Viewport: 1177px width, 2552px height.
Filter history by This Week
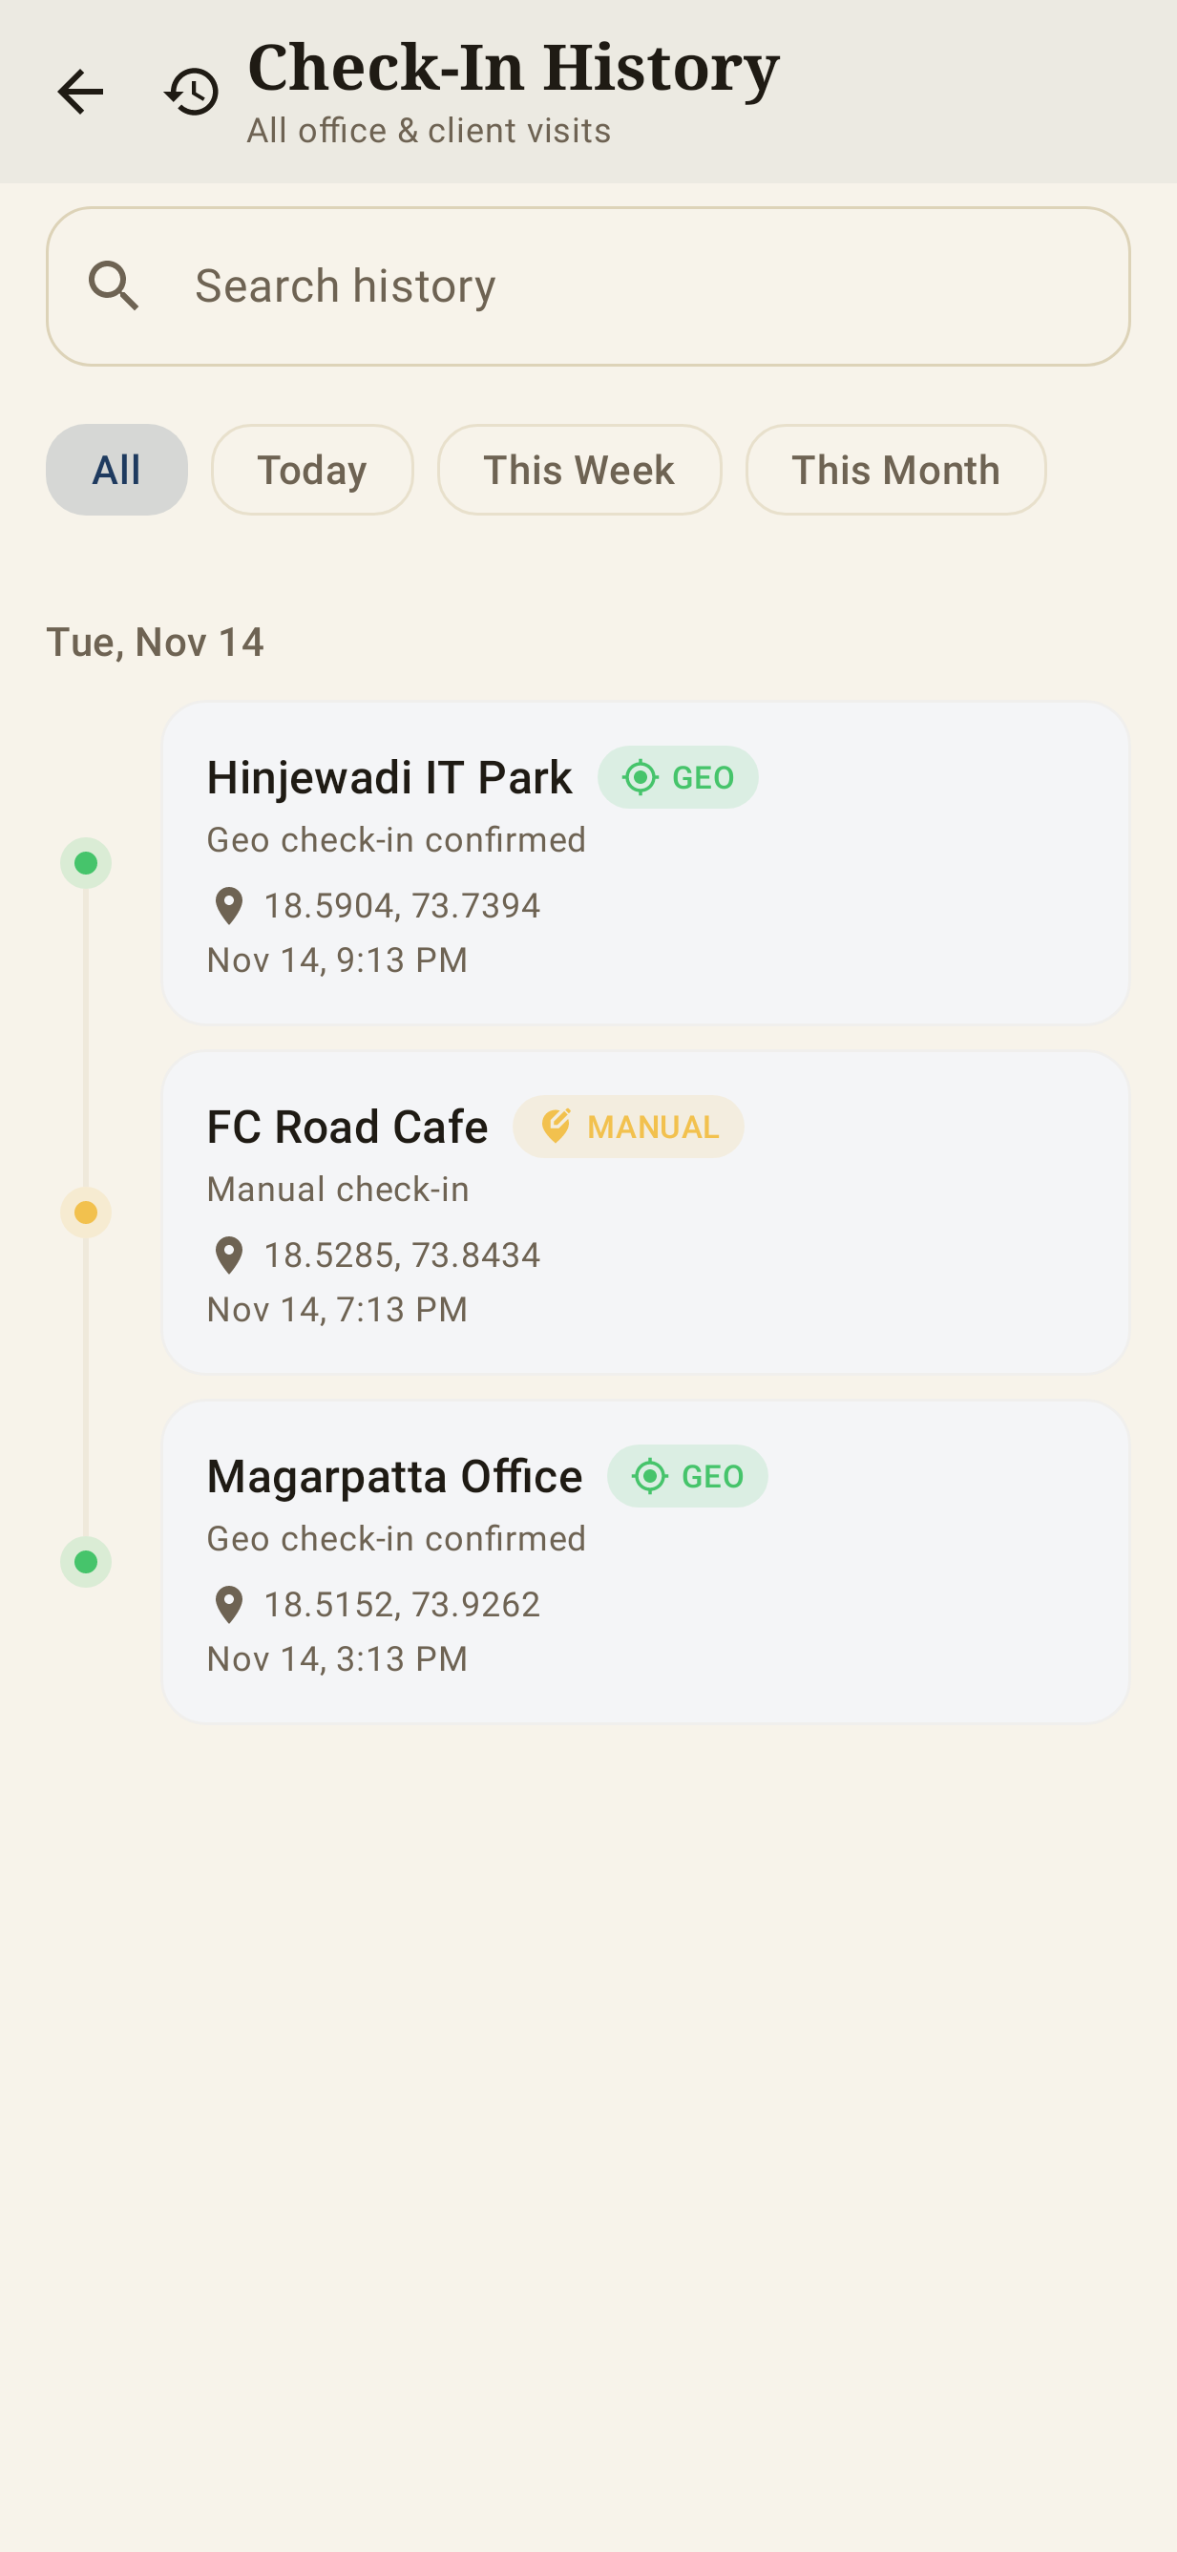(x=579, y=470)
